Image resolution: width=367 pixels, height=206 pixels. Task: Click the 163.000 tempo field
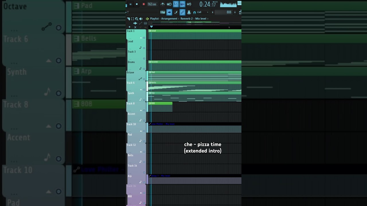153,4
